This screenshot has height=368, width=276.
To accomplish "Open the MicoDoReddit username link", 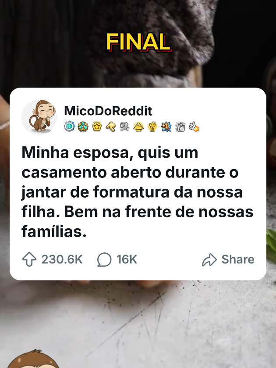I will (x=108, y=111).
